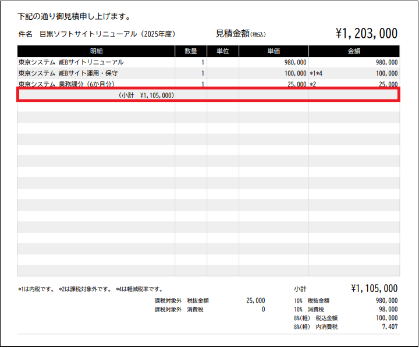This screenshot has width=419, height=348.
Task: Click the 8%(軽) 内消費税 label
Action: (315, 327)
